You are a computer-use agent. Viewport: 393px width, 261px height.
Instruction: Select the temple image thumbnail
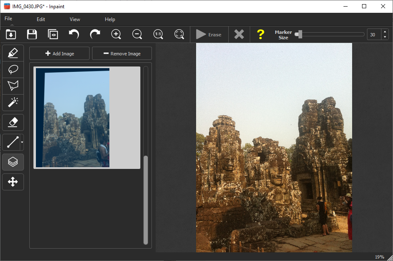point(87,118)
